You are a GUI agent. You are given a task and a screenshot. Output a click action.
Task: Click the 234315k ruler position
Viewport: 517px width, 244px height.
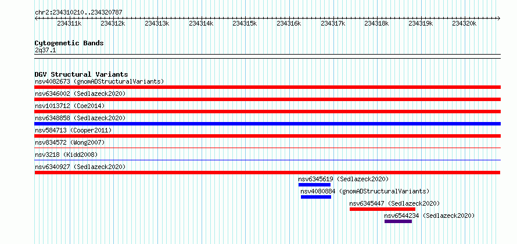pyautogui.click(x=245, y=23)
